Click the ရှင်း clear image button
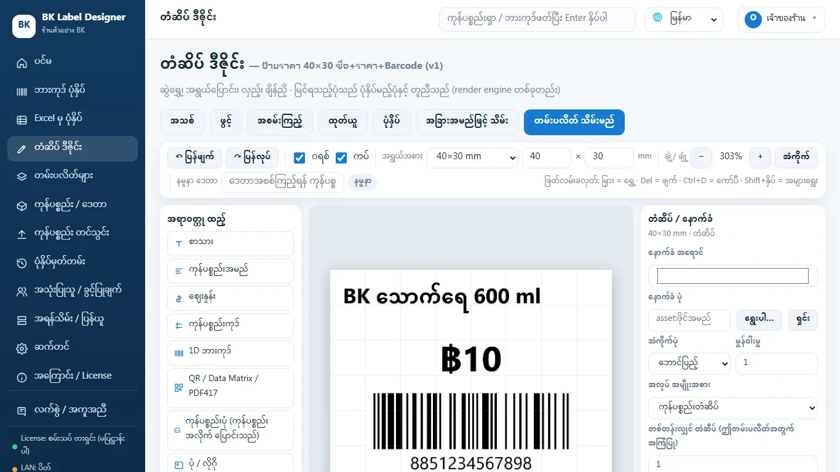The width and height of the screenshot is (840, 472). (x=803, y=320)
